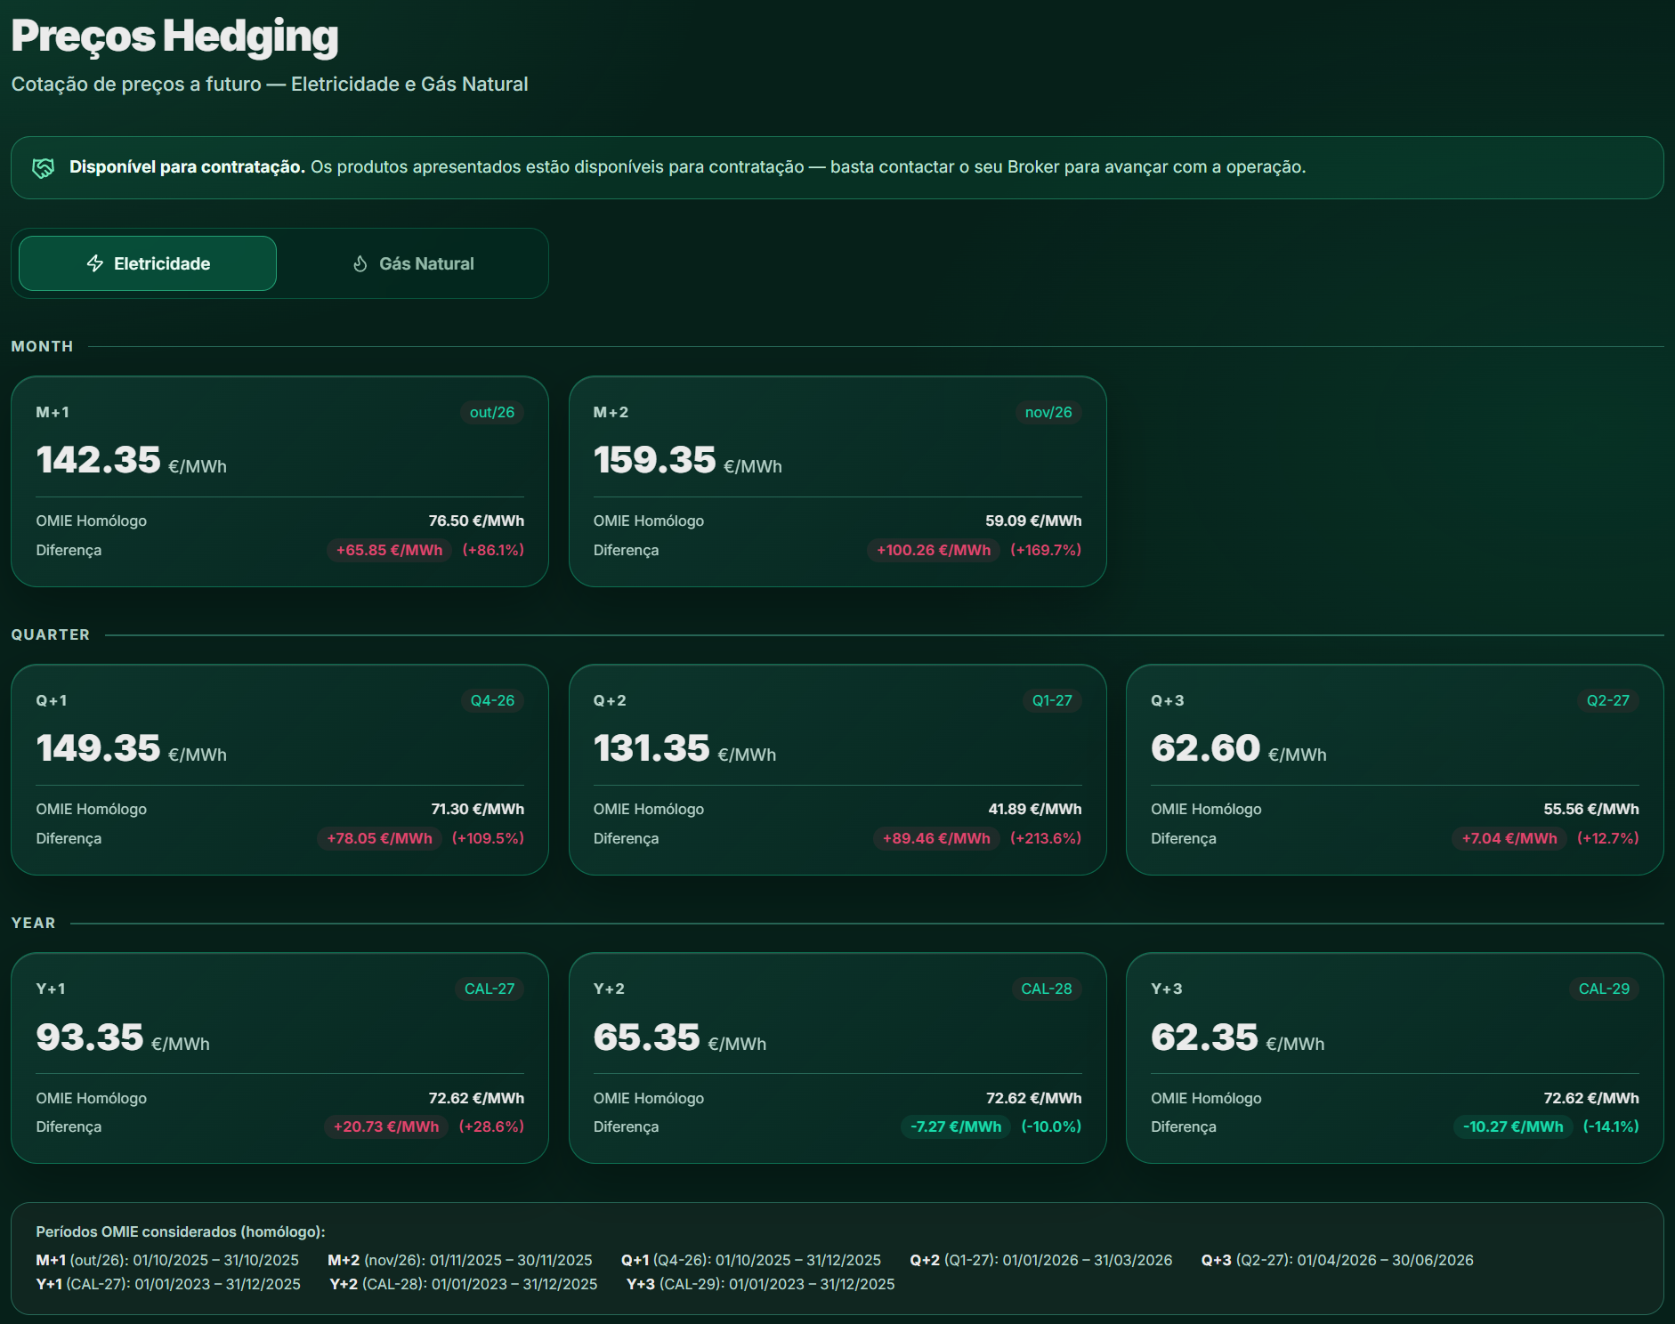Click the Preços Hedging page title

pos(174,36)
